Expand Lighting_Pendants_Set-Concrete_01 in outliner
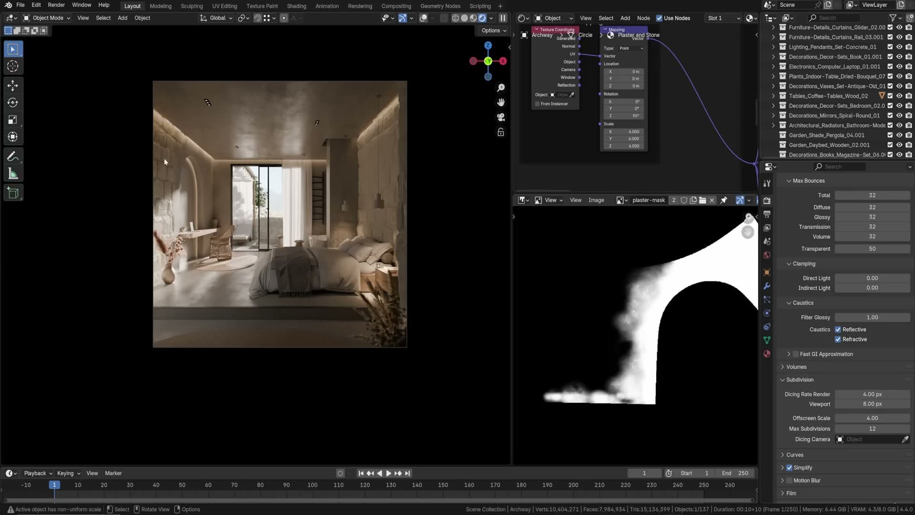 773,47
